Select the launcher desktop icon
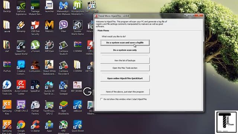Screen dimensions: 238x134 tap(49, 7)
